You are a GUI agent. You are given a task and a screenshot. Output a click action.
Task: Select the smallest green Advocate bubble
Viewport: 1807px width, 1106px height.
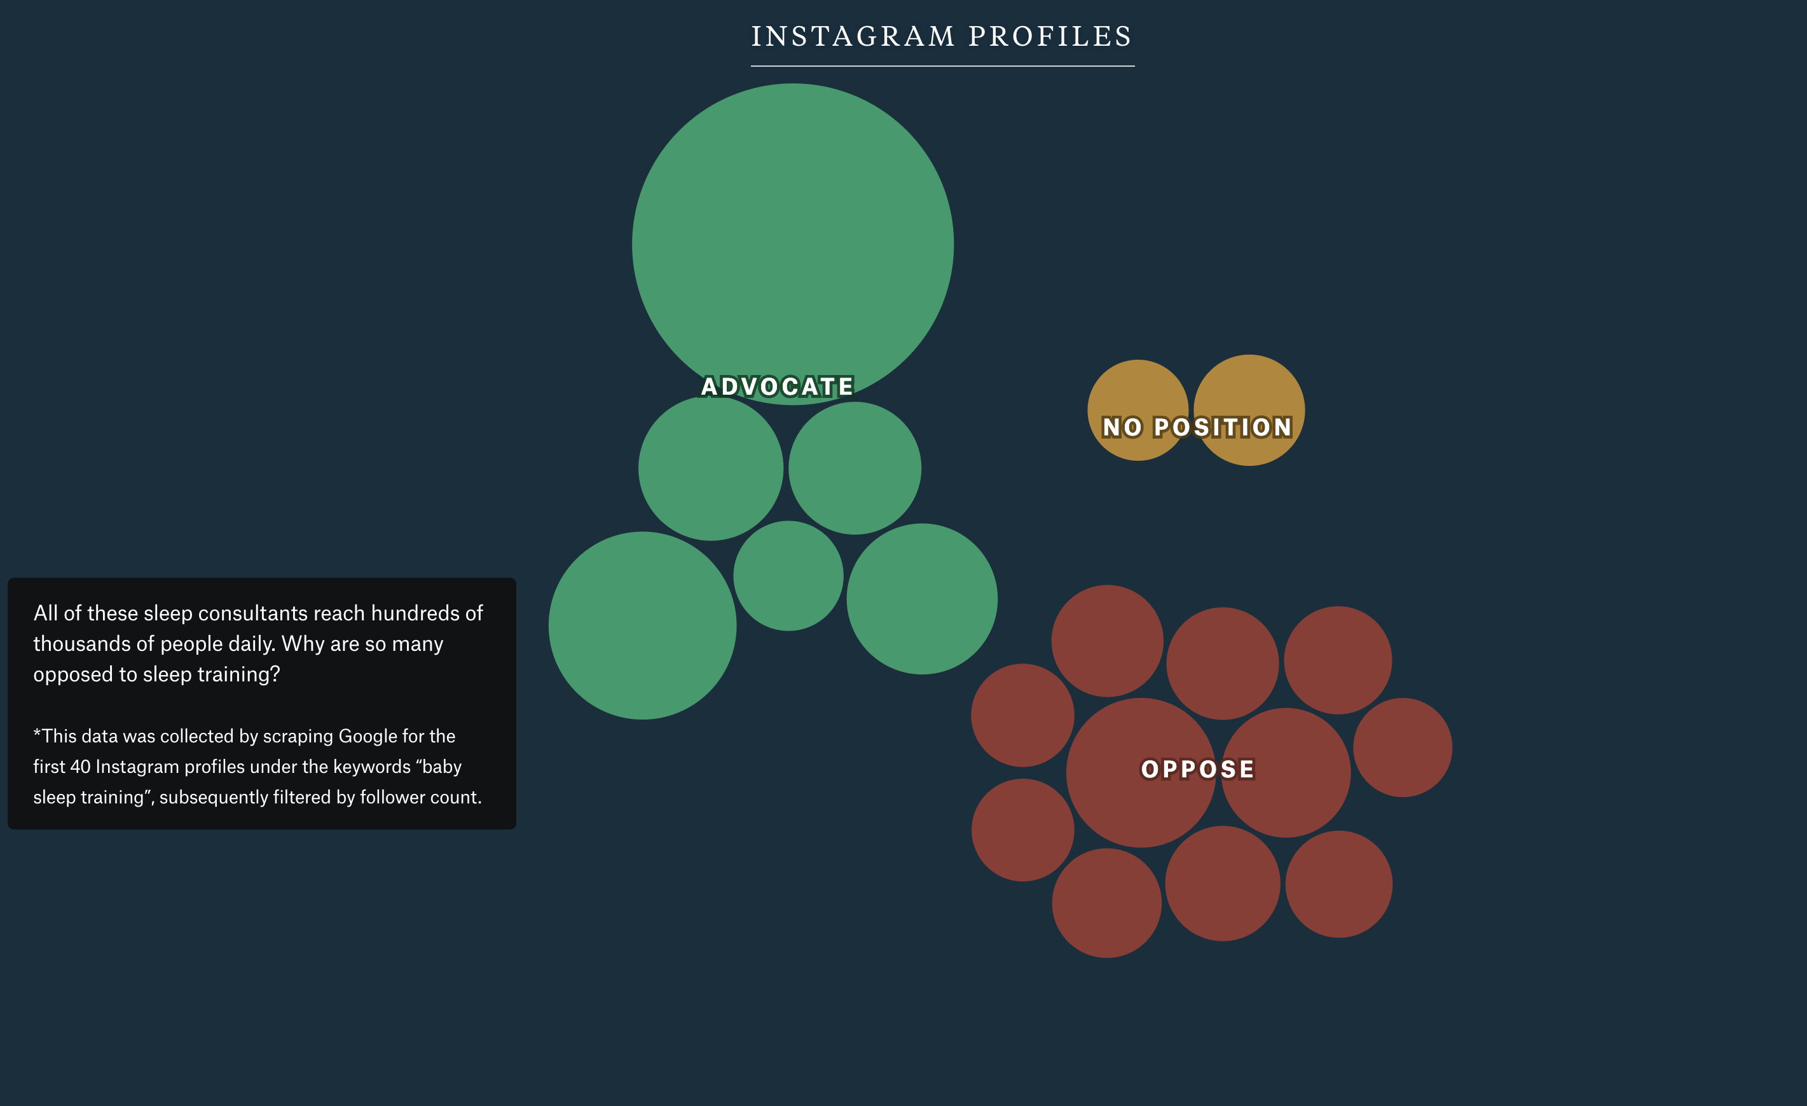(788, 576)
